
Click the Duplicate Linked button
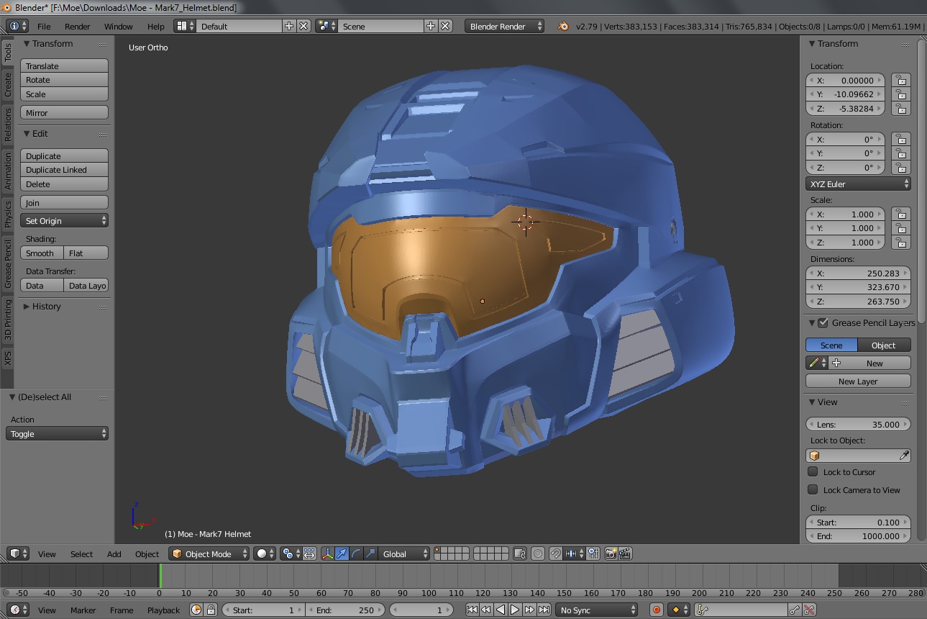(x=64, y=170)
